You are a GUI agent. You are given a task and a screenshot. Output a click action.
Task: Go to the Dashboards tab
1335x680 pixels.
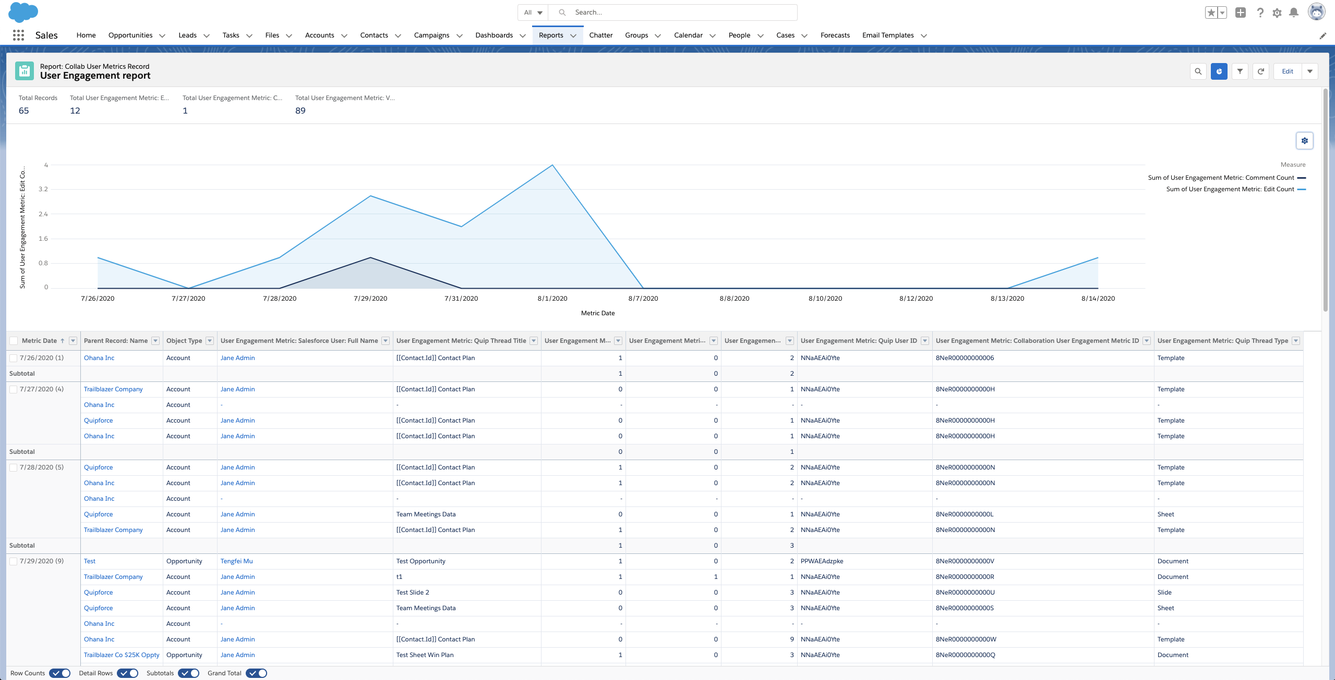point(494,35)
